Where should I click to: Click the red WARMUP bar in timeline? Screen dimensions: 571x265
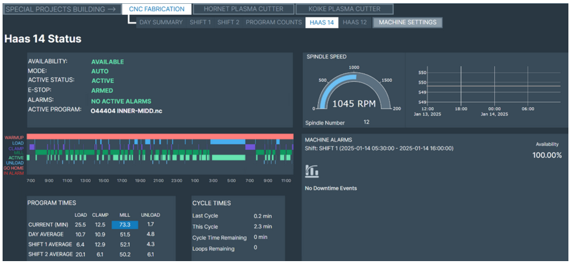[160, 136]
